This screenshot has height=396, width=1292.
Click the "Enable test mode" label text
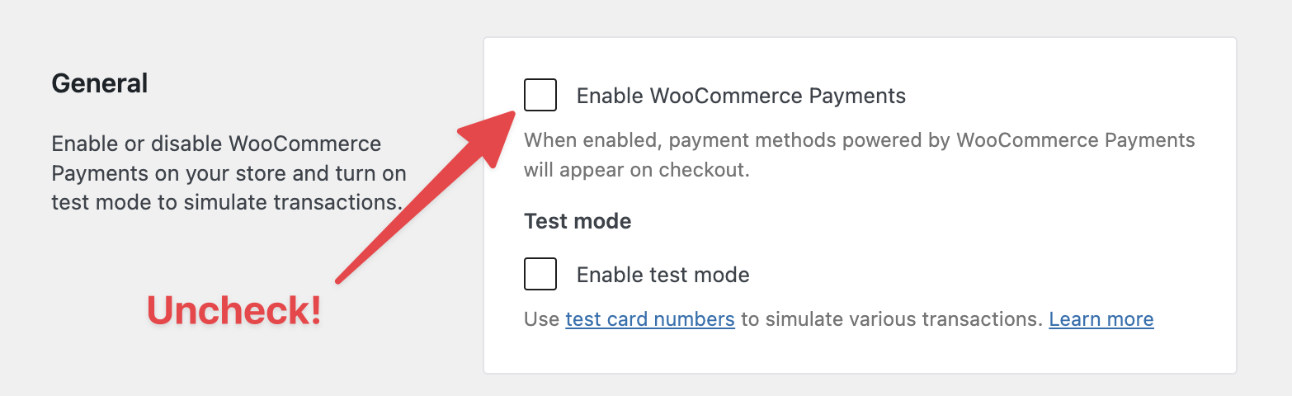coord(663,275)
